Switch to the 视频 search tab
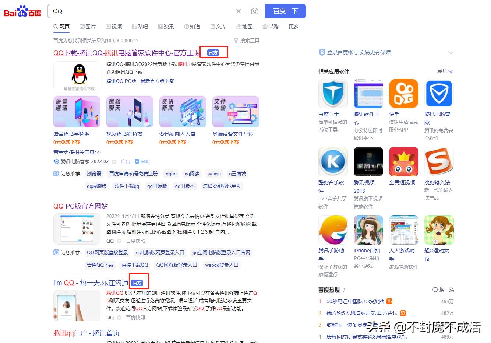This screenshot has width=491, height=343. click(x=114, y=26)
